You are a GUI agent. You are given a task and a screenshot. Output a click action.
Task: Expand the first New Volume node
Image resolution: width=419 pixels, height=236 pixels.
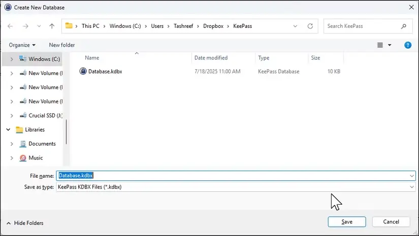(12, 73)
